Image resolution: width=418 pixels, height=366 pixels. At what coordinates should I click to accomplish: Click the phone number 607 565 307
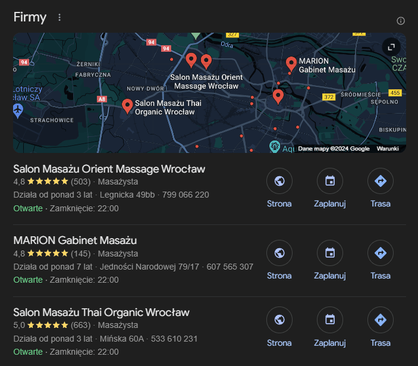coord(230,267)
